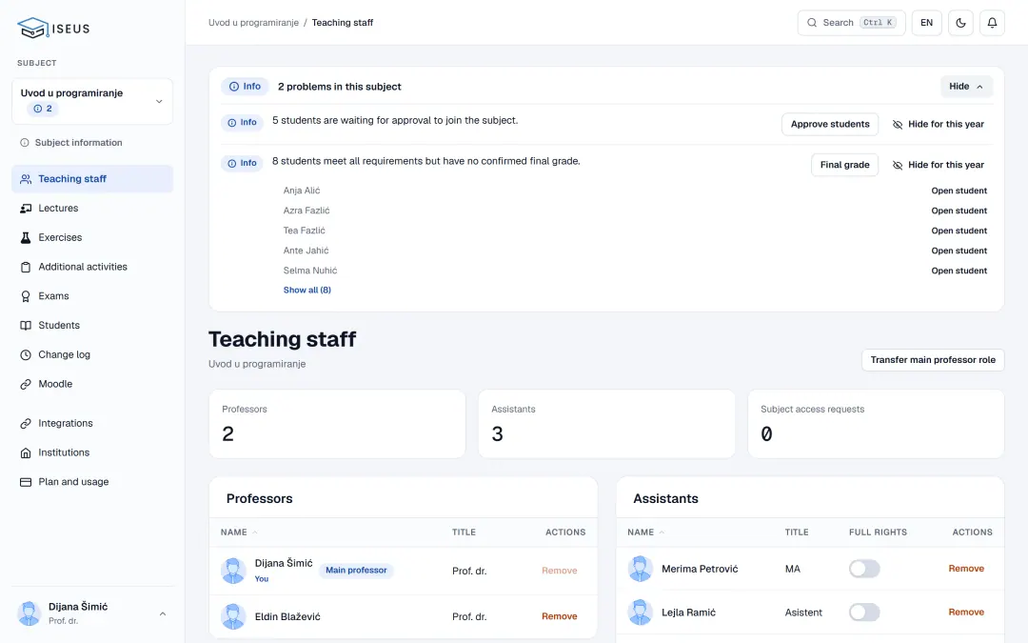Viewport: 1028px width, 643px height.
Task: Expand the Uvod u programiranje subject dropdown
Action: tap(92, 101)
